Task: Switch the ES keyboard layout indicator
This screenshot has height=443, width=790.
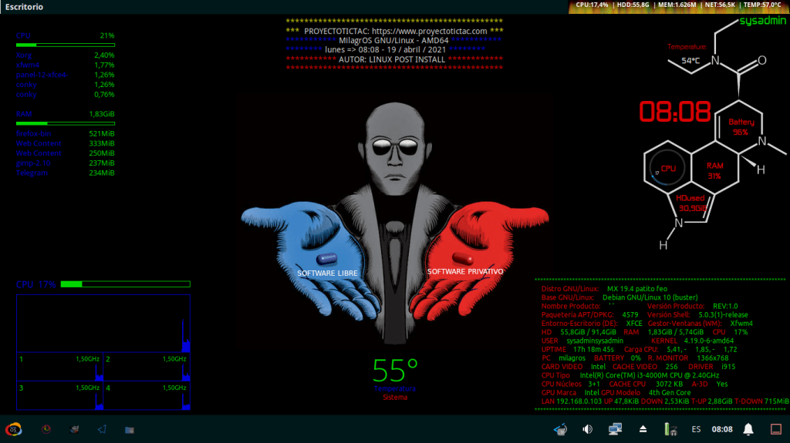Action: pos(696,428)
